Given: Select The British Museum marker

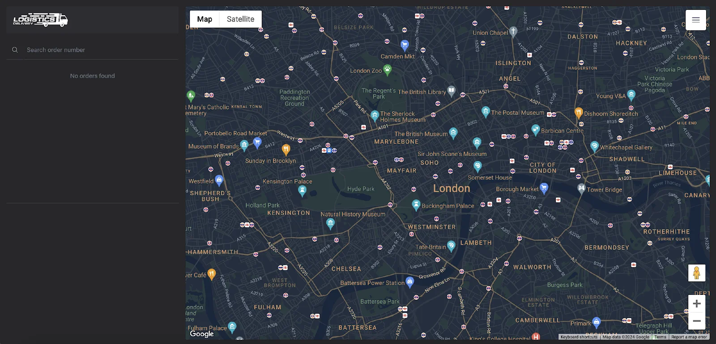Looking at the screenshot, I should 453,133.
